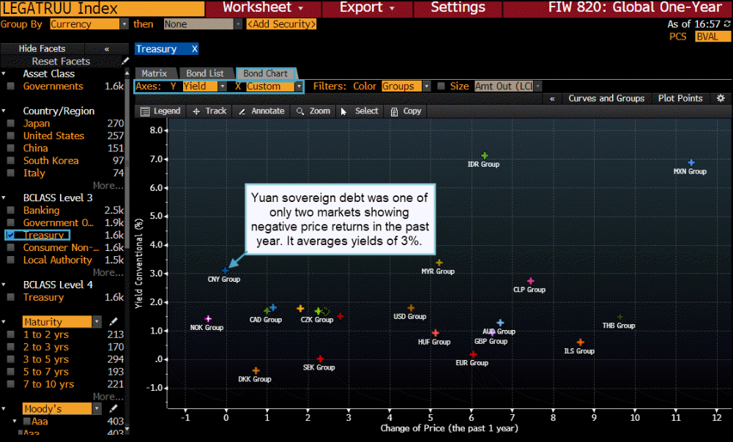
Task: Open the Group By Currency dropdown
Action: (x=124, y=24)
